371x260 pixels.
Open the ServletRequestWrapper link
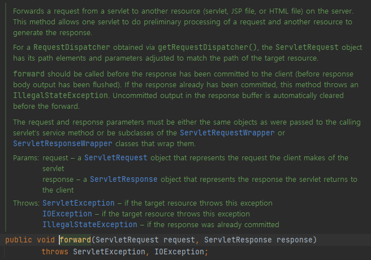point(227,133)
